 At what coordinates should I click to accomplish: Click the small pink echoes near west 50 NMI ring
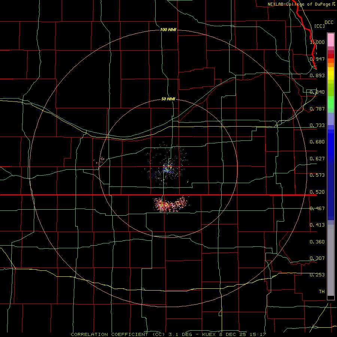[x=100, y=160]
